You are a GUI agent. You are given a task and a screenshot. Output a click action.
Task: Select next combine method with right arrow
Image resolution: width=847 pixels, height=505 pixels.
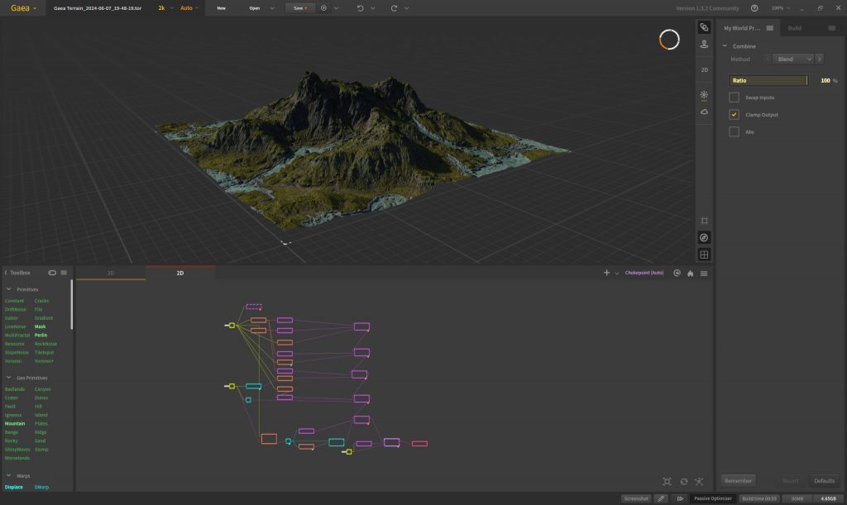(x=820, y=59)
